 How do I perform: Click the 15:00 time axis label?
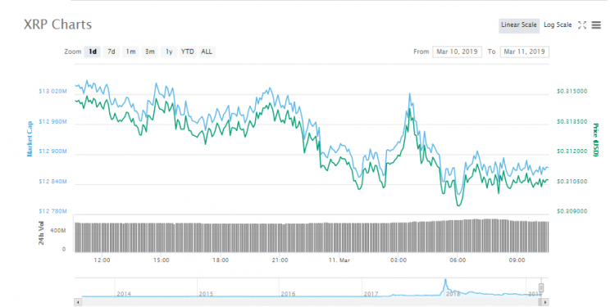[162, 260]
